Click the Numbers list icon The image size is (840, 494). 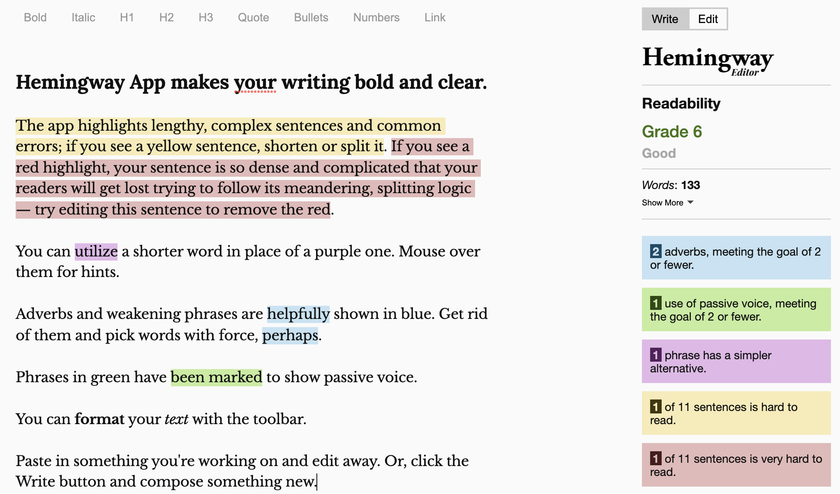375,17
